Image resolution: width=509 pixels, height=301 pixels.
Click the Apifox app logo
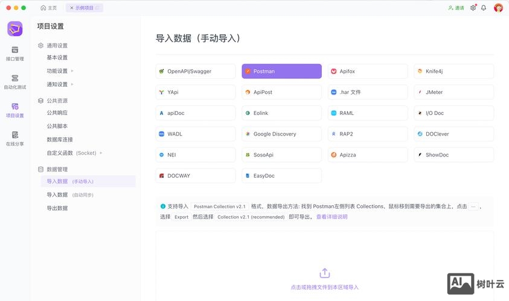[15, 29]
